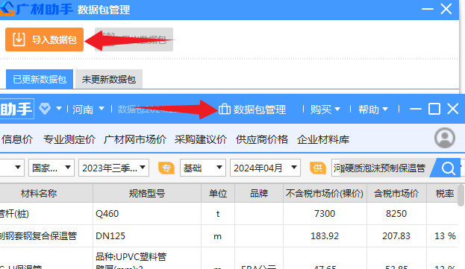Expand the 2023年三季... period dropdown
465x269 pixels.
click(113, 168)
